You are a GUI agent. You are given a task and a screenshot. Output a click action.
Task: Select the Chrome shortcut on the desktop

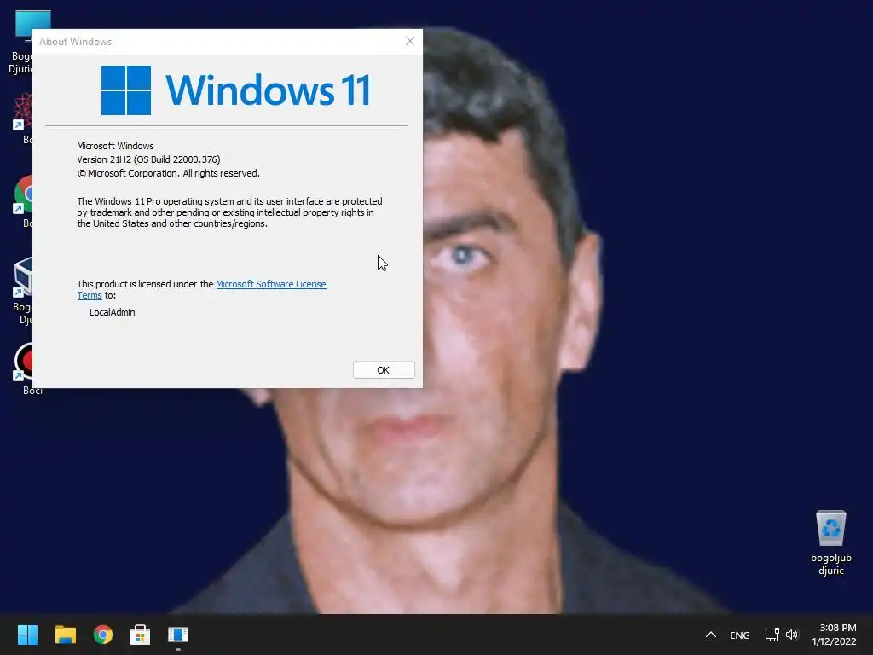[23, 200]
